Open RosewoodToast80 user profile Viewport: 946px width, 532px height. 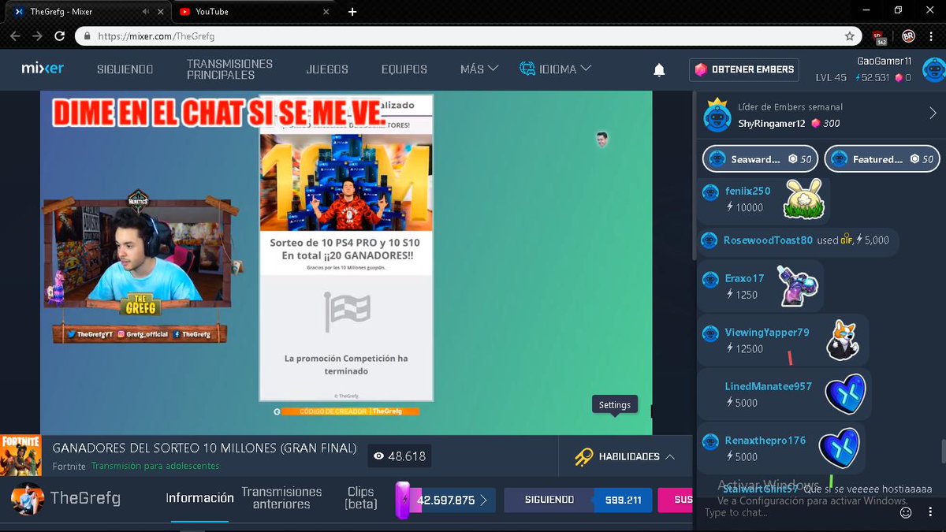tap(768, 240)
